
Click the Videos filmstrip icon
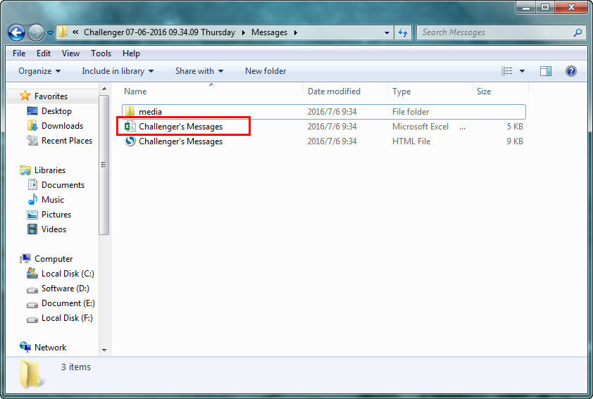pos(32,229)
